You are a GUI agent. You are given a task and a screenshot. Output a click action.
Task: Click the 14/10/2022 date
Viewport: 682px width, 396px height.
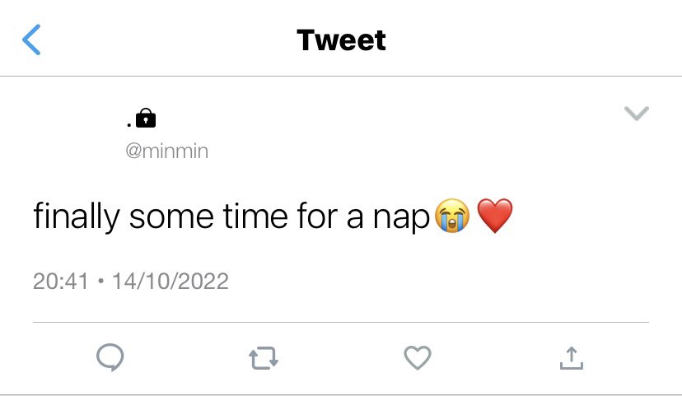[170, 281]
